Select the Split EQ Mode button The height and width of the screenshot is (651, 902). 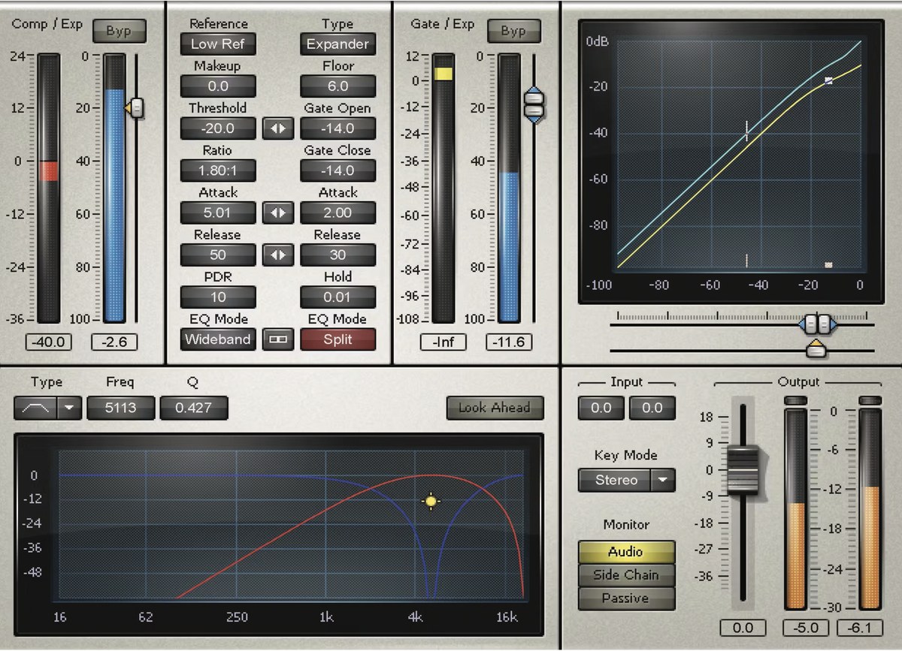(x=337, y=339)
